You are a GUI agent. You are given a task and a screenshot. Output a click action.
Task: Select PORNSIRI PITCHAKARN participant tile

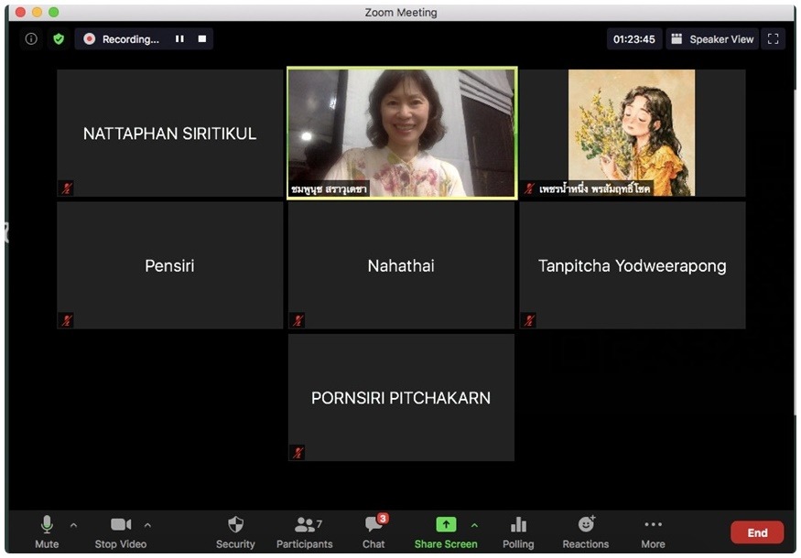[401, 398]
